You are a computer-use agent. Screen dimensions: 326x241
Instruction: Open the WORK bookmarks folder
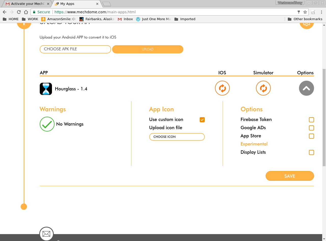pos(30,19)
